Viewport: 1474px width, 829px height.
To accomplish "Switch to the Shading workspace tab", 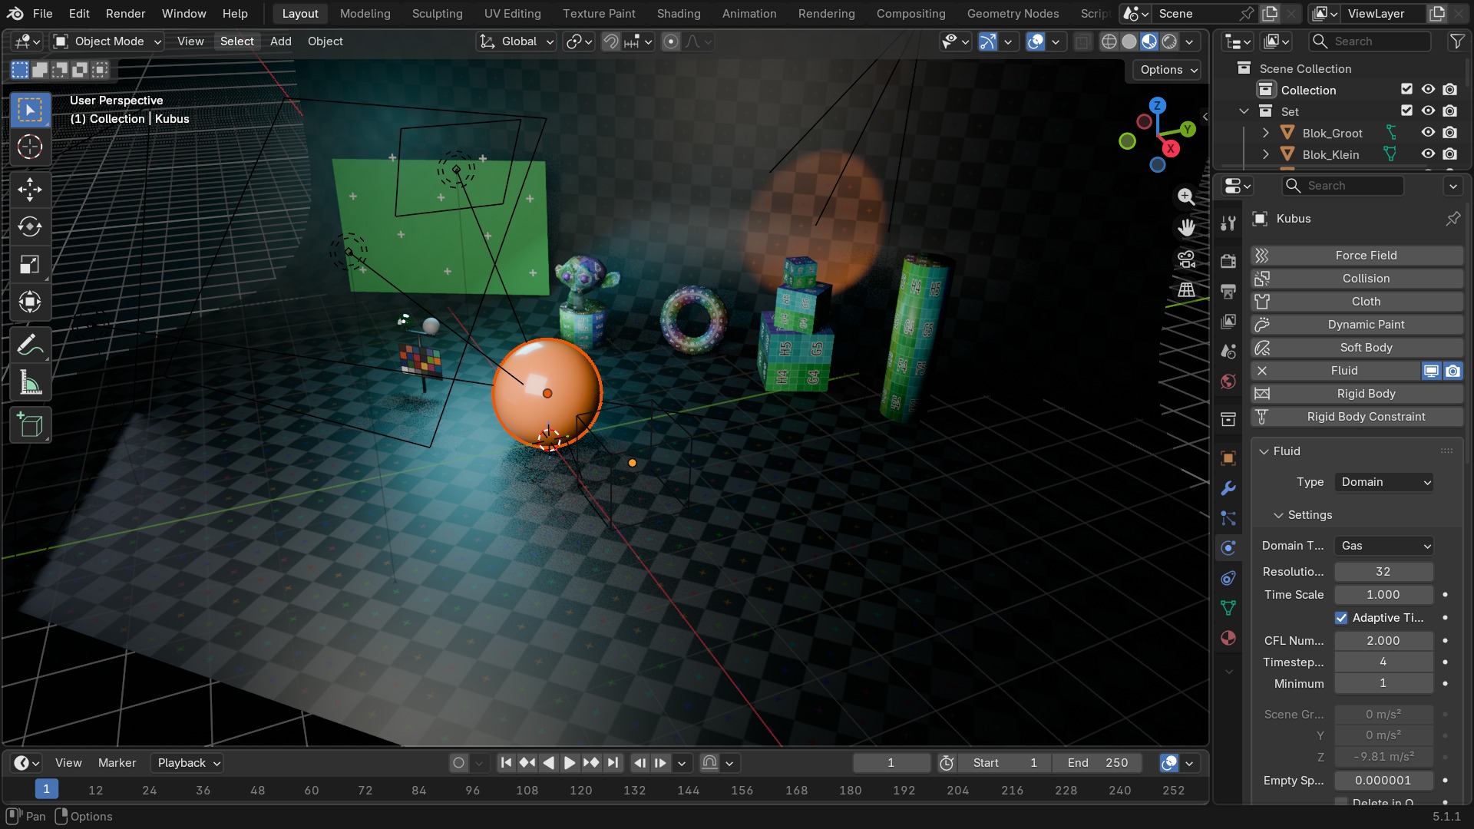I will point(679,14).
